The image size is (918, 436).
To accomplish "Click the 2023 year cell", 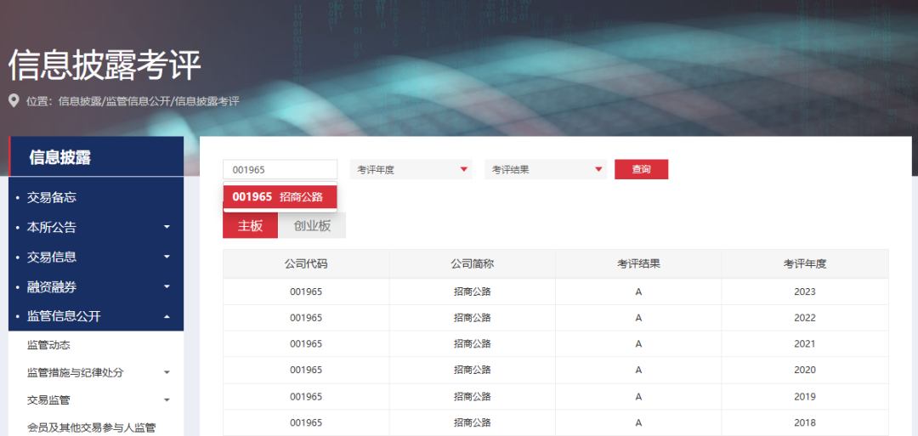I will [805, 292].
